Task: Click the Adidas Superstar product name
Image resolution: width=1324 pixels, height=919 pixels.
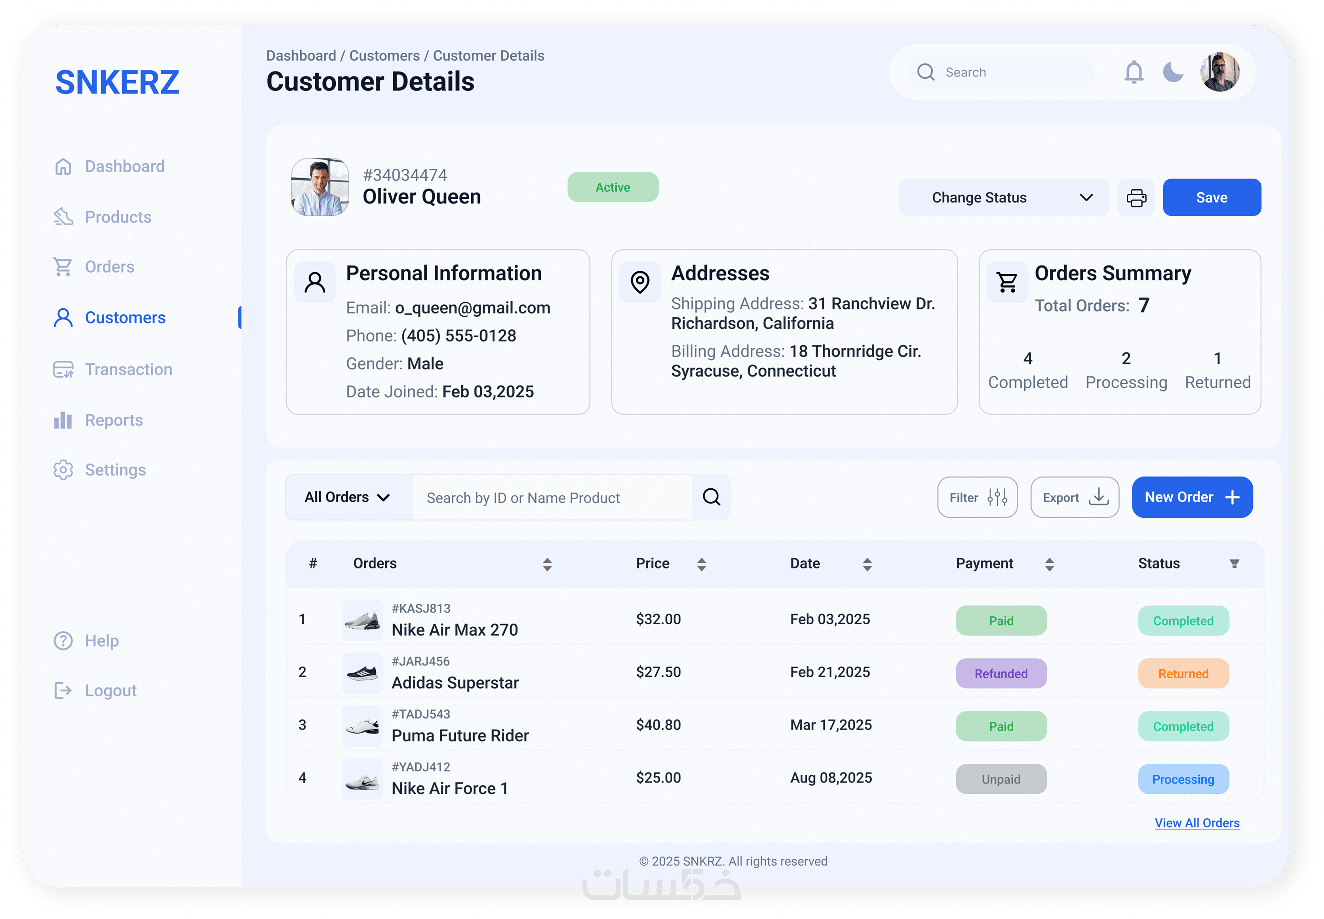Action: tap(455, 683)
